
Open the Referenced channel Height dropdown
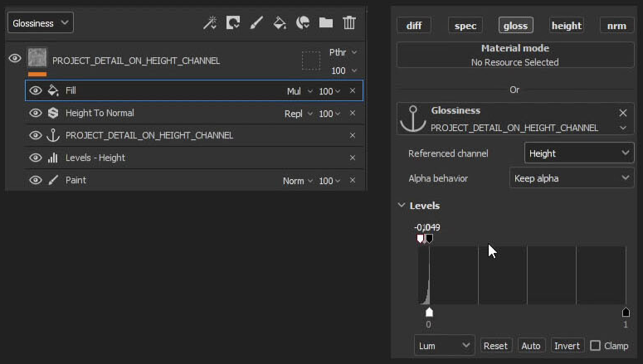coord(579,153)
